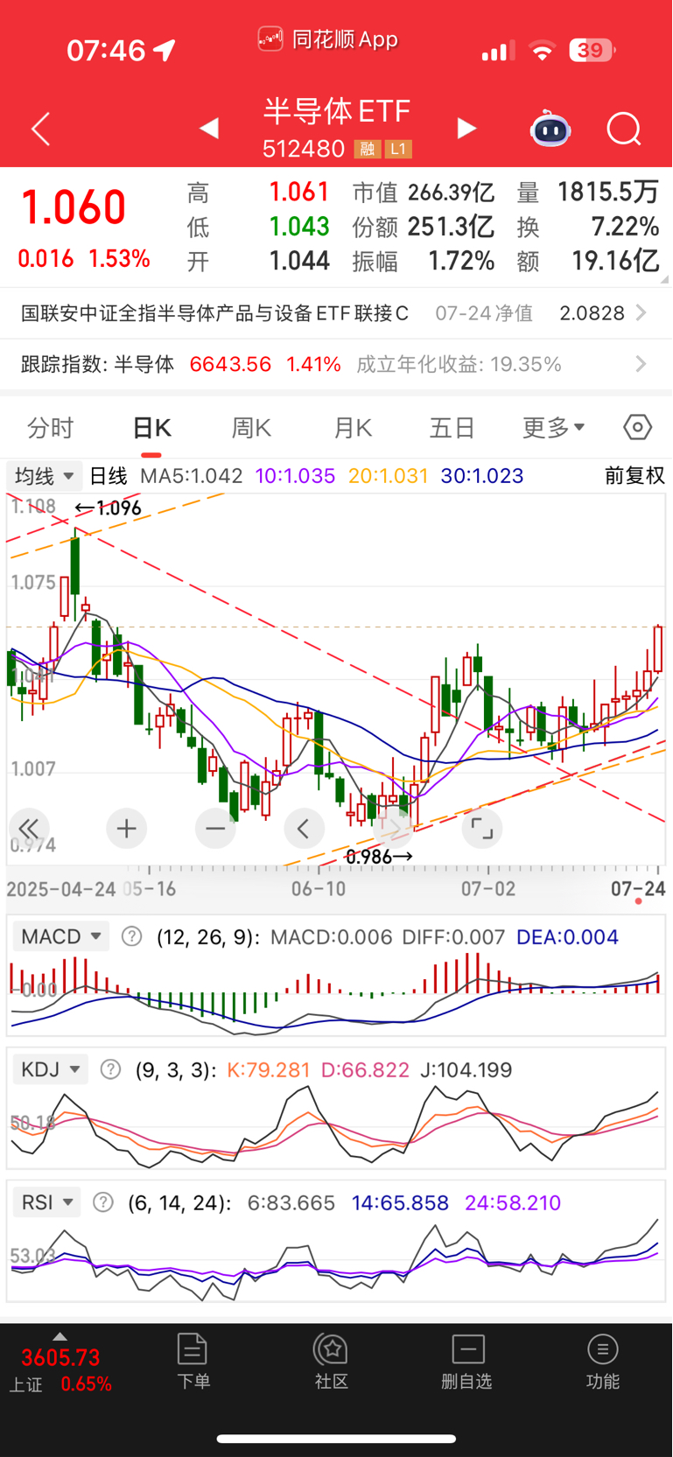Image resolution: width=673 pixels, height=1457 pixels.
Task: Return to 同花顺 App via top breadcrumb
Action: tap(328, 39)
